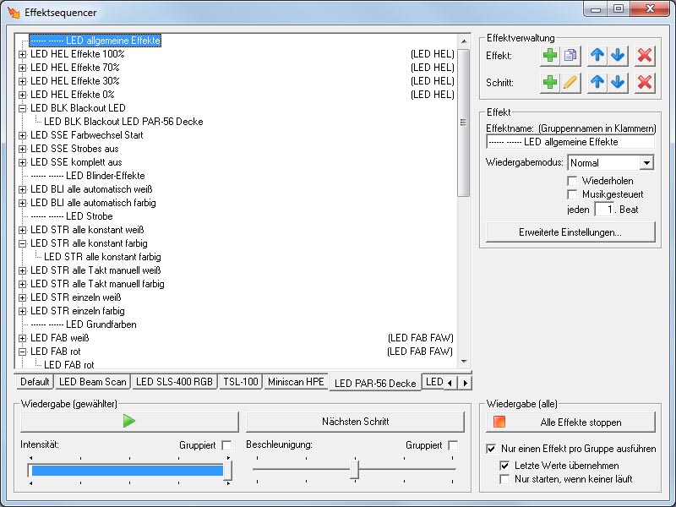Click the Beschleunigung slider handle
Image resolution: width=676 pixels, height=507 pixels.
tap(356, 469)
